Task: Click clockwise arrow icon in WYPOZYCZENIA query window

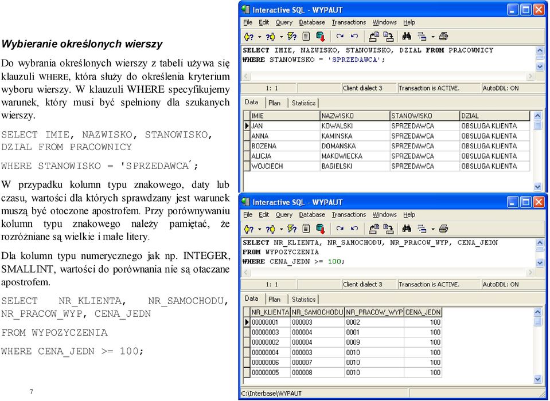Action: click(340, 229)
